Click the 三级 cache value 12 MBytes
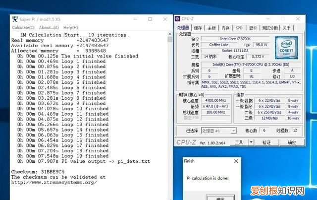The width and height of the screenshot is (317, 200). pyautogui.click(x=269, y=118)
